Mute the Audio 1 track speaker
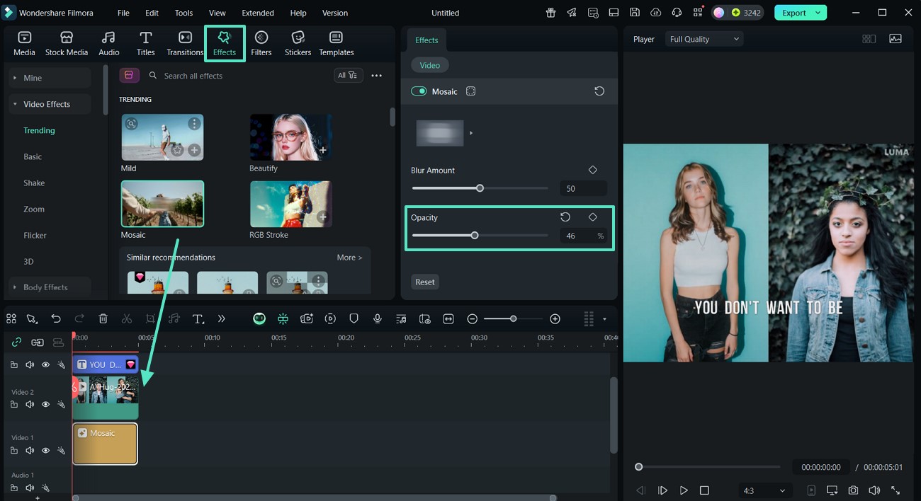The height and width of the screenshot is (501, 921). point(30,488)
